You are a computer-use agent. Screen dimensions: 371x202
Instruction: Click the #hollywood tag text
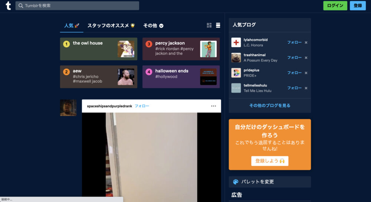[166, 77]
